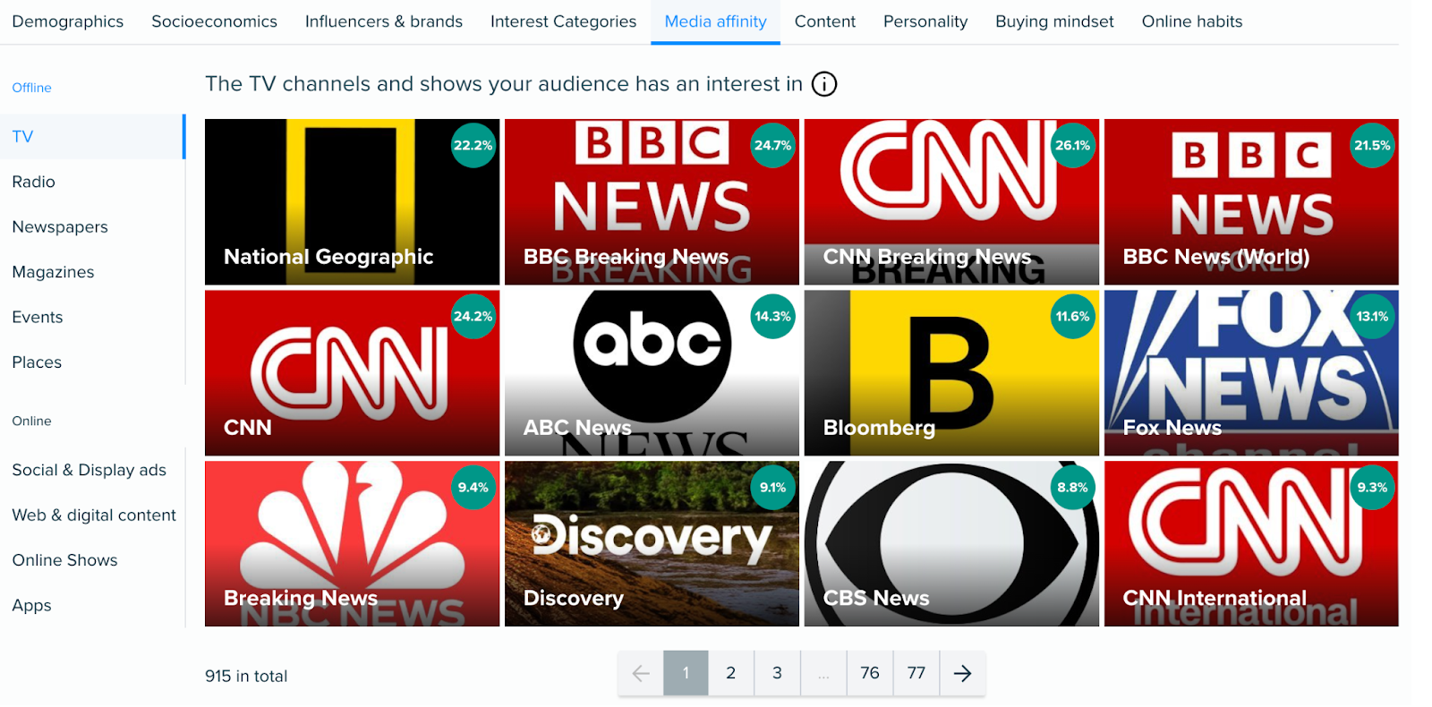The height and width of the screenshot is (707, 1432).
Task: Open the Discovery channel tile
Action: (652, 544)
